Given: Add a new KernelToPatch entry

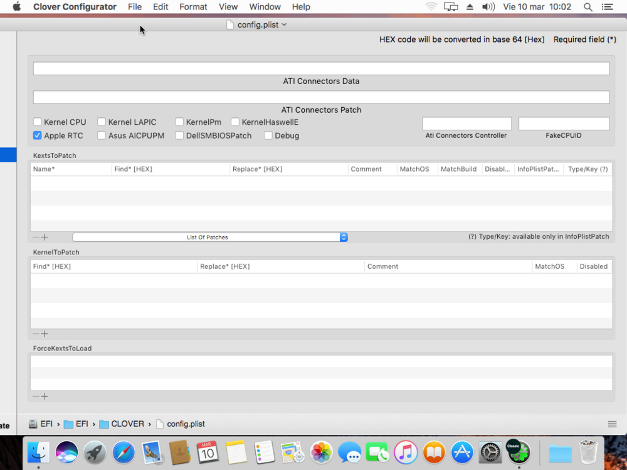Looking at the screenshot, I should click(x=45, y=334).
